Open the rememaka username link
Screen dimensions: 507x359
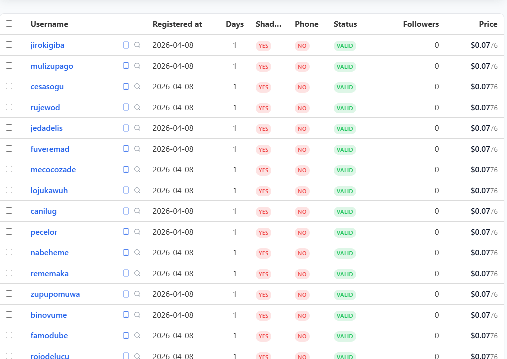50,274
